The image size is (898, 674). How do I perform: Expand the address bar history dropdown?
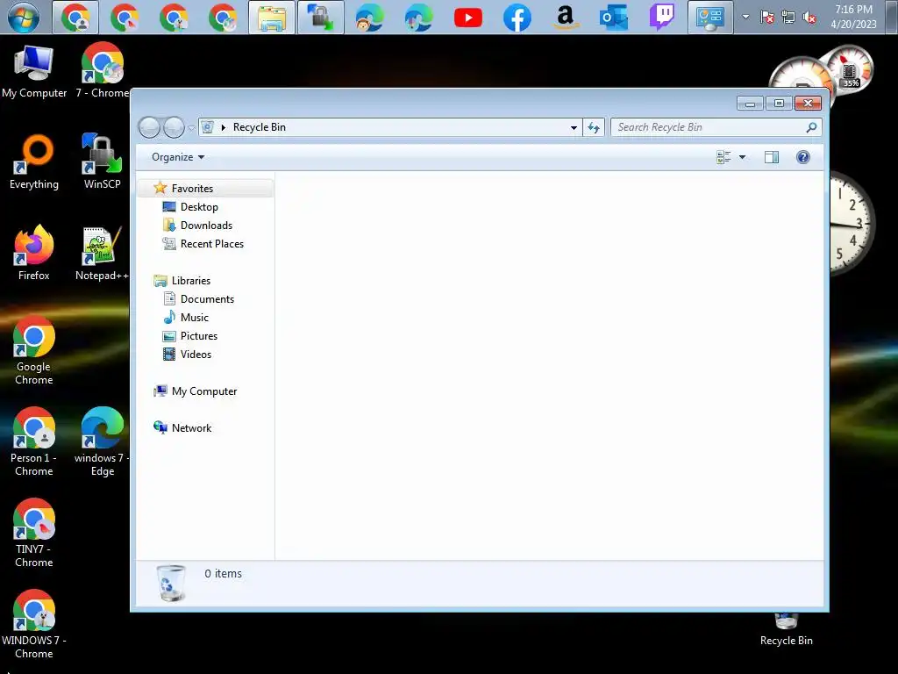click(x=574, y=127)
